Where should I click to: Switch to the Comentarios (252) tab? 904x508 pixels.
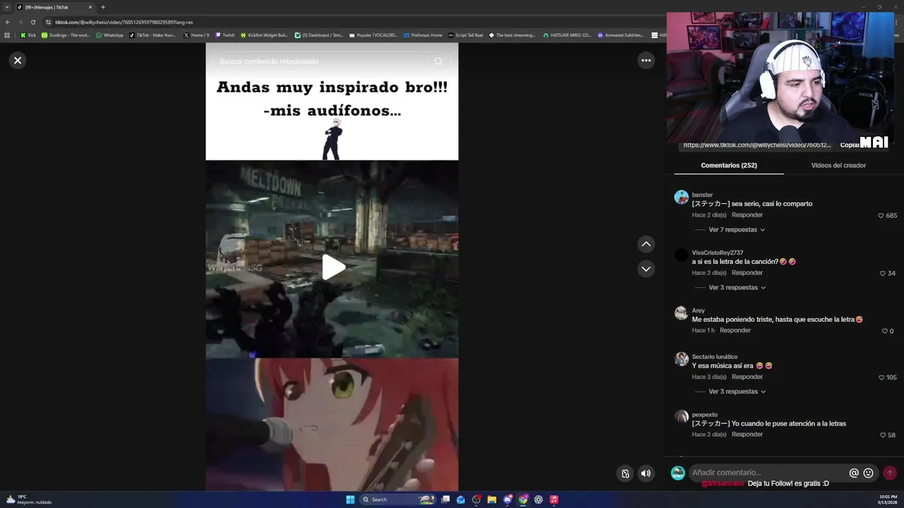coord(729,165)
